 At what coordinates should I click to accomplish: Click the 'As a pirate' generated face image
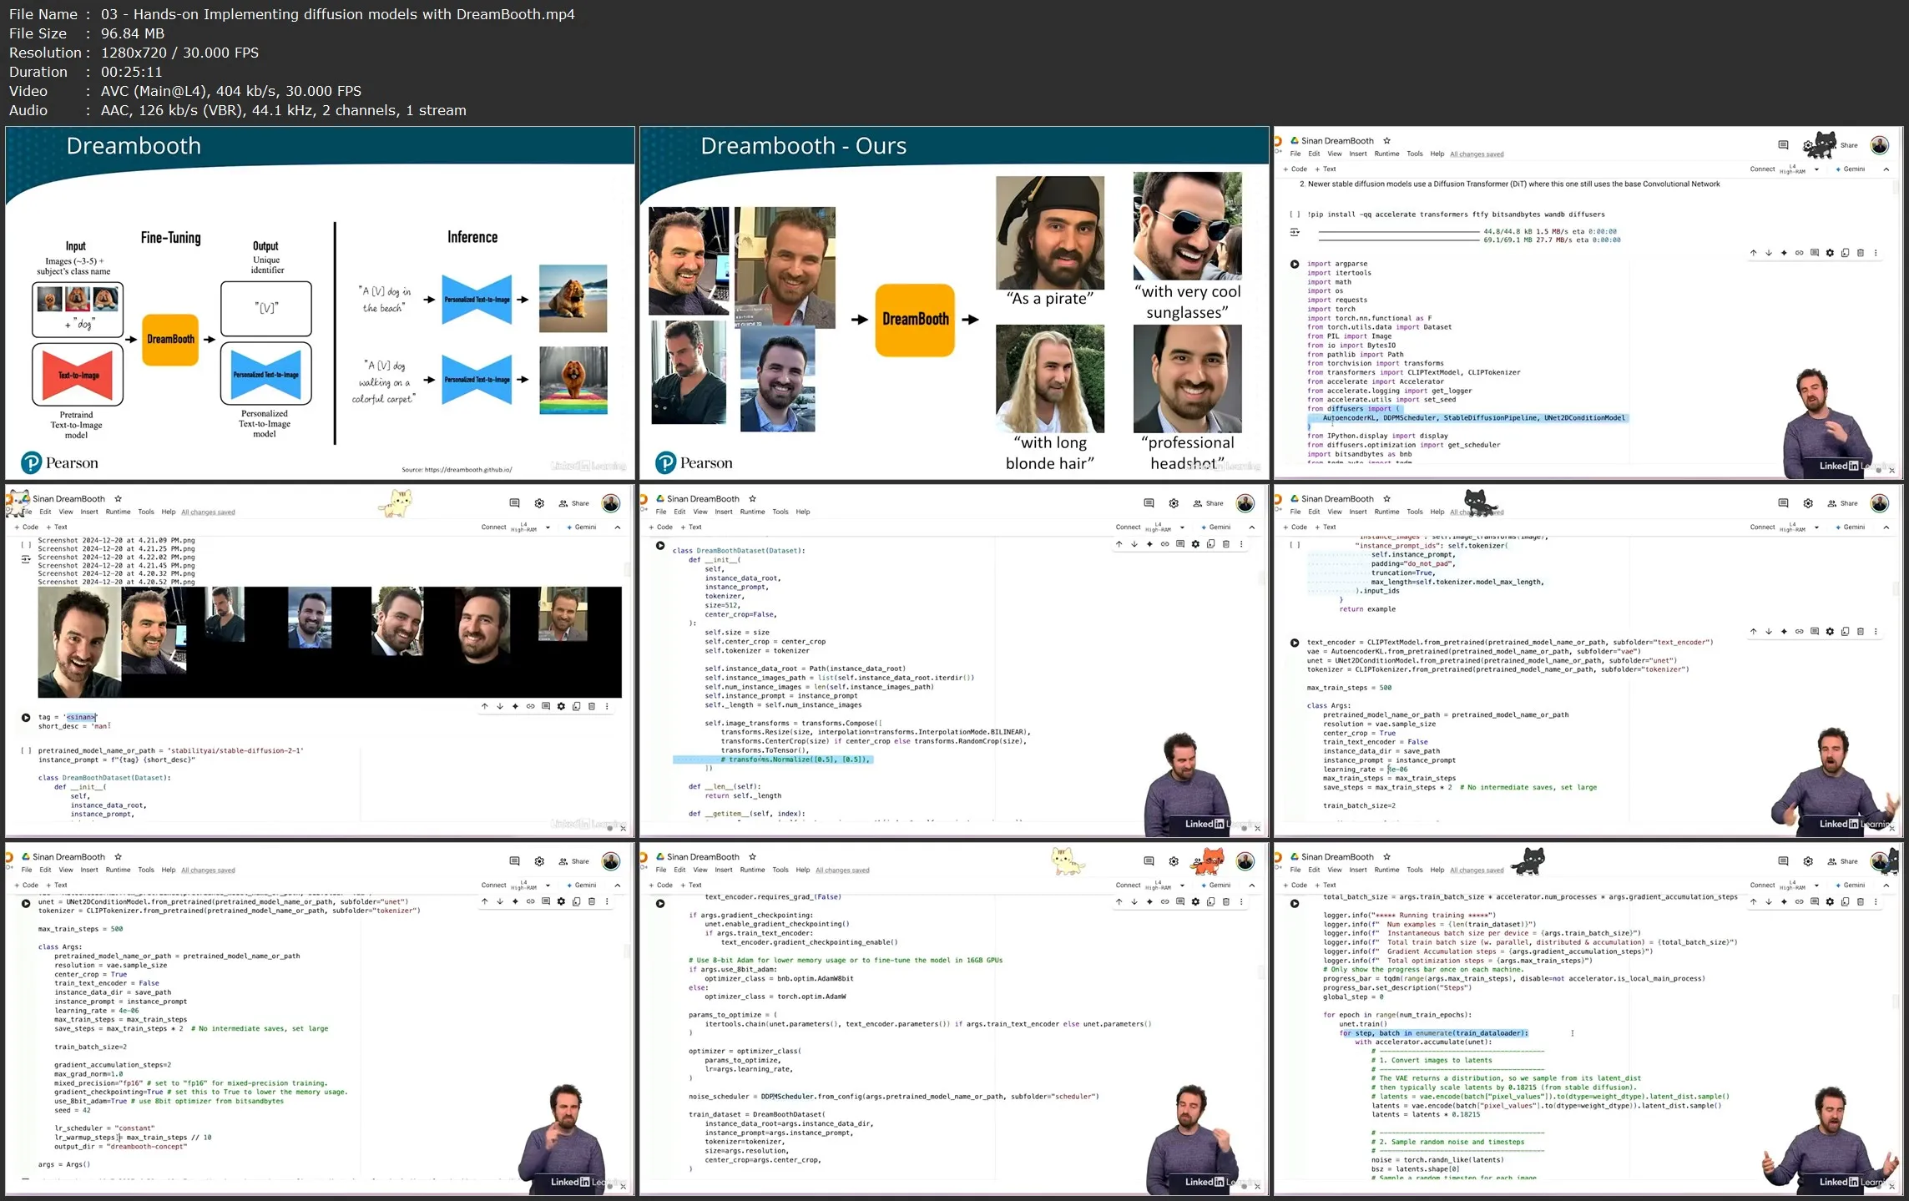coord(1049,231)
